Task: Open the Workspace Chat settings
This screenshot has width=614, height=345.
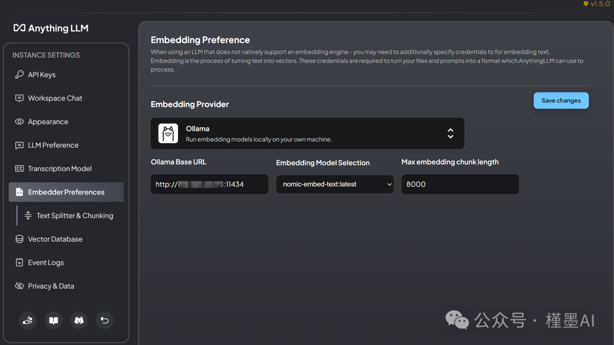Action: click(66, 98)
